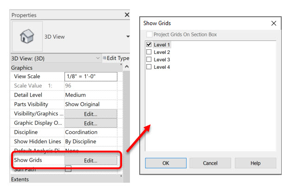Enable the Level 3 checkbox
Screen dimensions: 291x192
coord(149,60)
